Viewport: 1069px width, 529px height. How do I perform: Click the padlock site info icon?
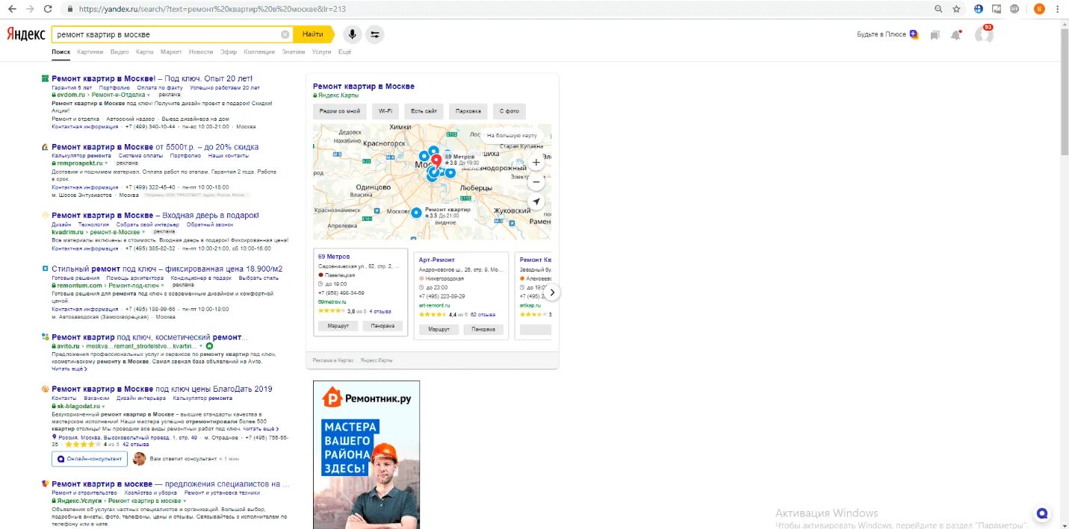69,9
